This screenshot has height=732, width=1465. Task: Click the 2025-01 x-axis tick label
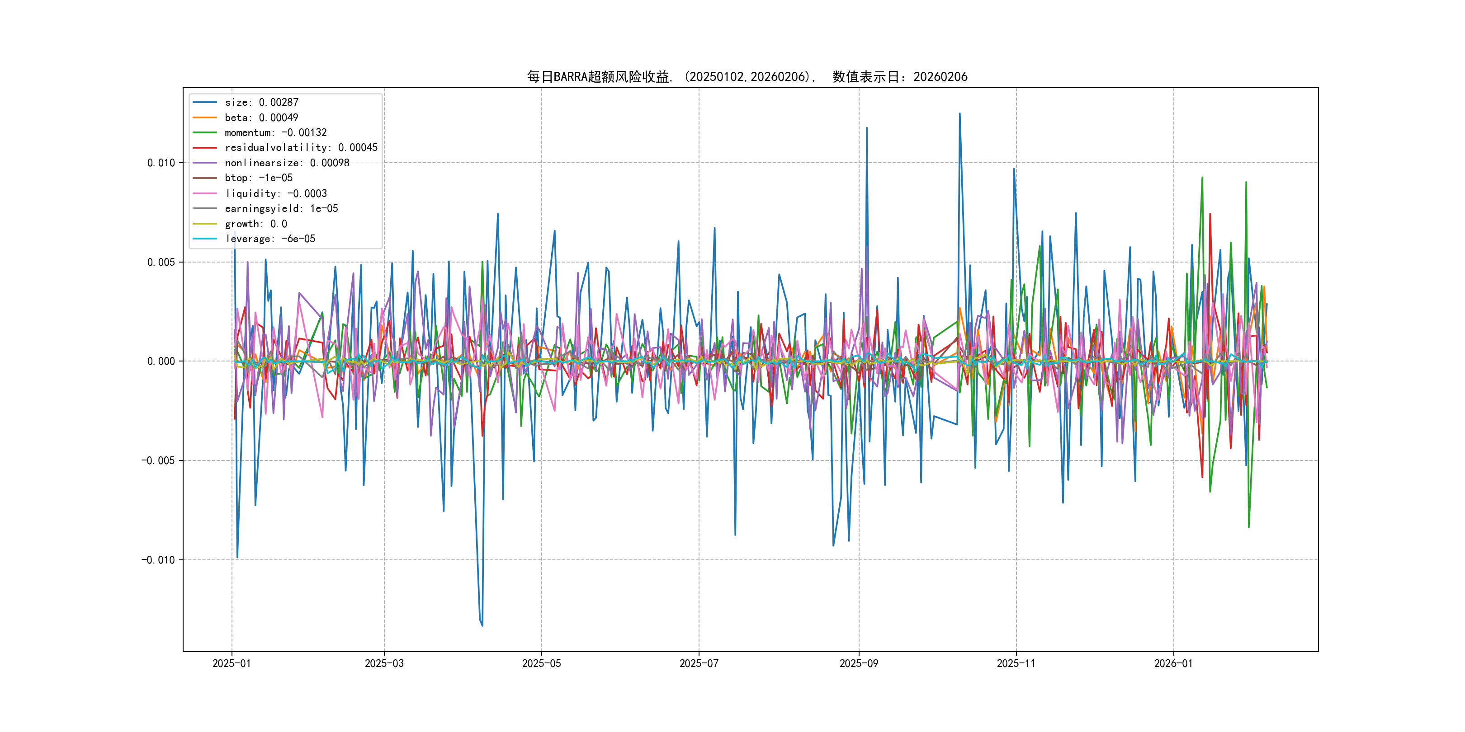pyautogui.click(x=232, y=663)
